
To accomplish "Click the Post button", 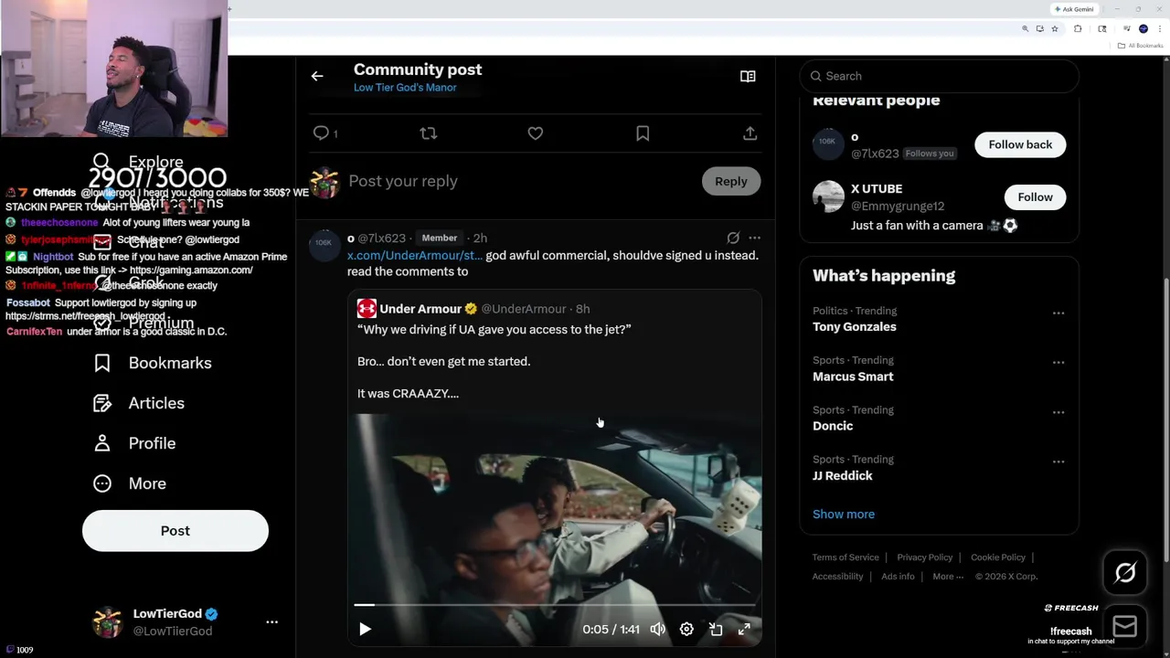I will tap(175, 531).
